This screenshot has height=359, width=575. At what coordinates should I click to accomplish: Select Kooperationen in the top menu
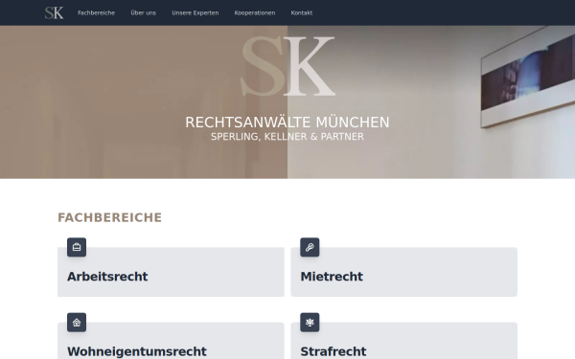coord(255,12)
